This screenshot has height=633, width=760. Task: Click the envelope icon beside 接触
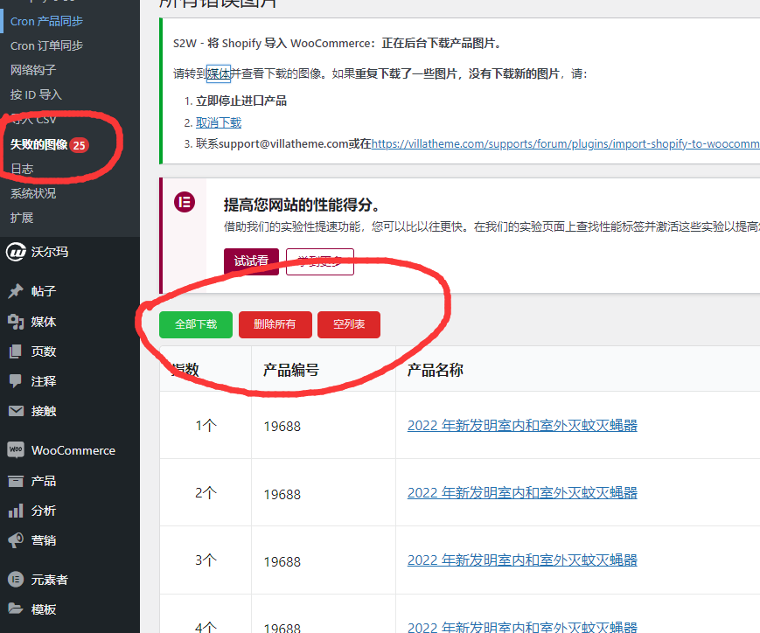(x=16, y=411)
